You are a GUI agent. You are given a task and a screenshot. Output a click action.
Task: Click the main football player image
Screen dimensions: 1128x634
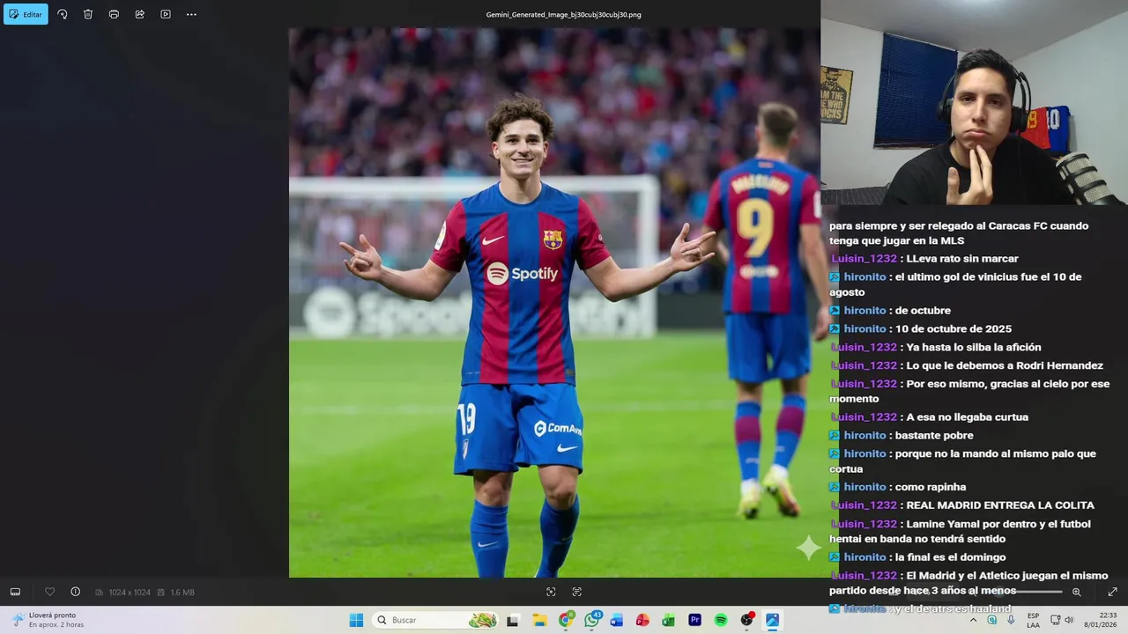(x=554, y=303)
